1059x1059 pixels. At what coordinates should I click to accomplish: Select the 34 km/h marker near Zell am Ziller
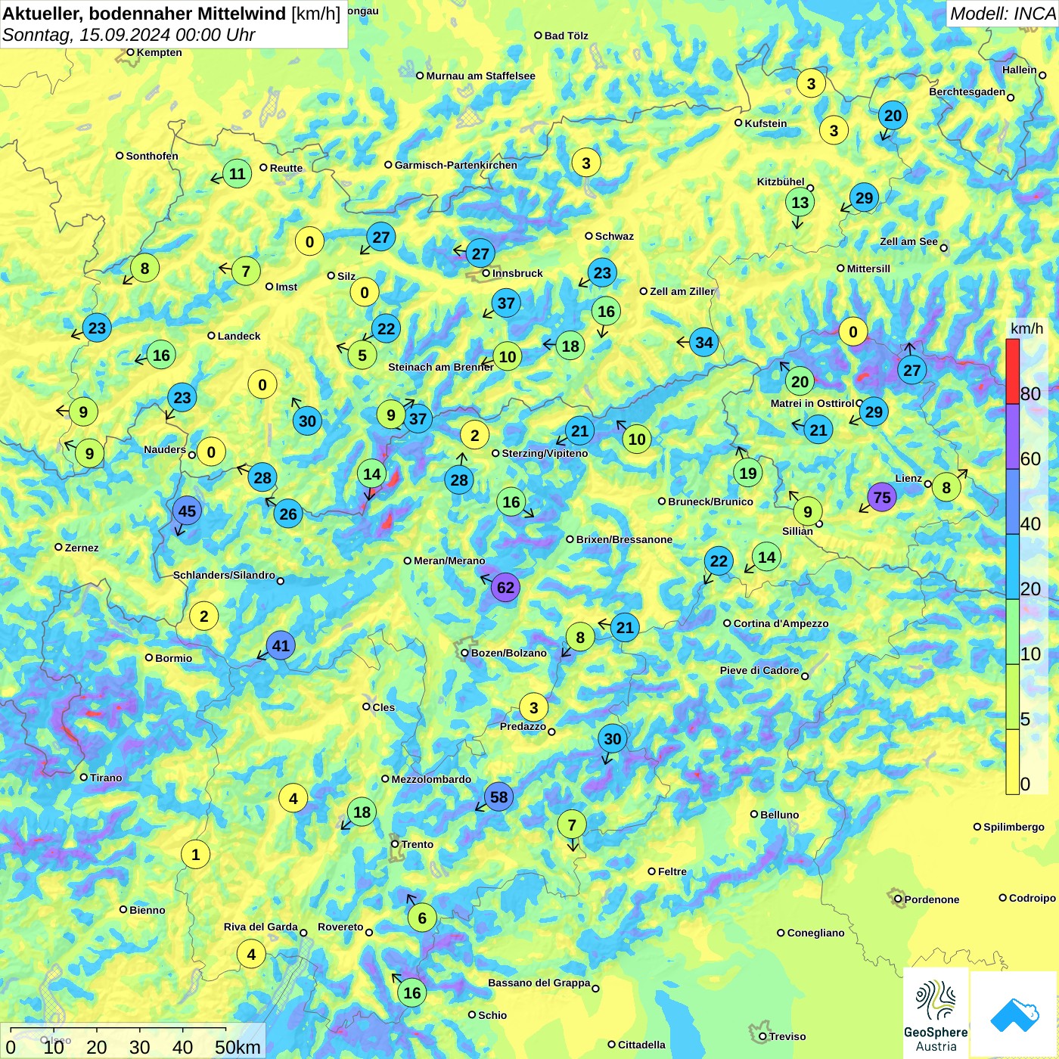(x=703, y=342)
